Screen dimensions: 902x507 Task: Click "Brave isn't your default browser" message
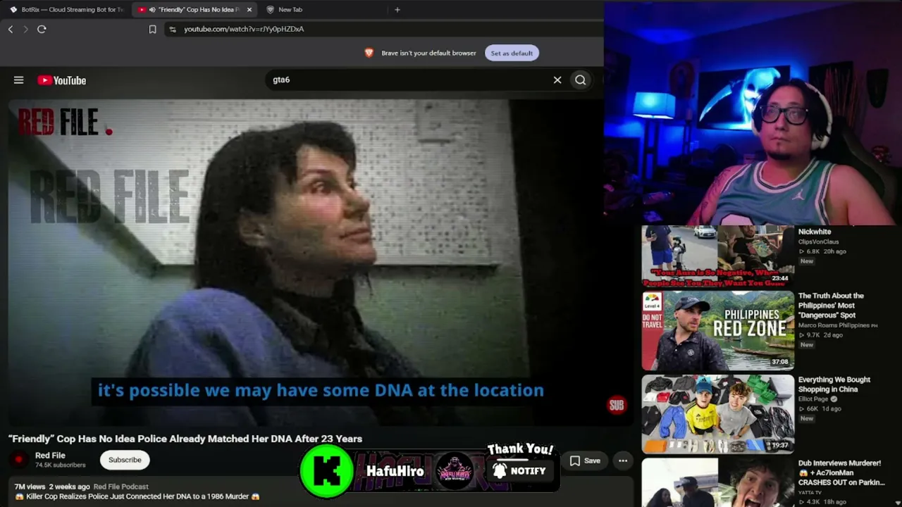428,53
